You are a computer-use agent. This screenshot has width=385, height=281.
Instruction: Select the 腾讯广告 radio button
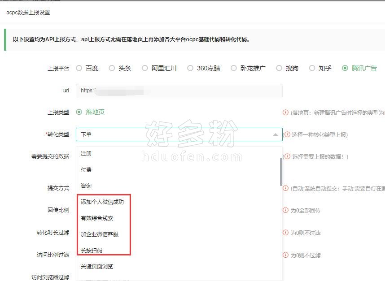click(345, 68)
